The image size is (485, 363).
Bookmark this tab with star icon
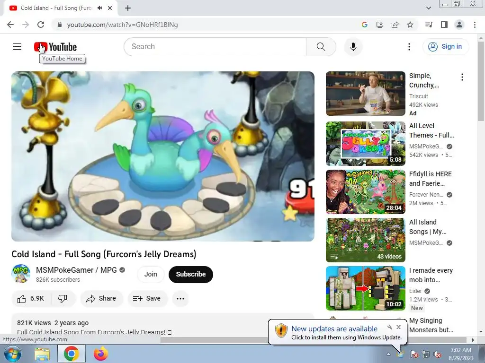pos(410,25)
